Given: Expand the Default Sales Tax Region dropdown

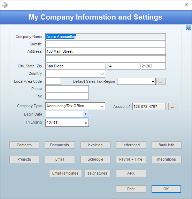Looking at the screenshot, I should pyautogui.click(x=153, y=81).
